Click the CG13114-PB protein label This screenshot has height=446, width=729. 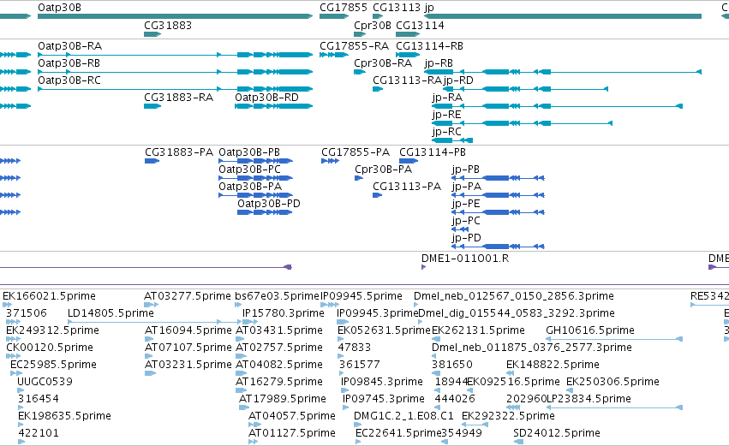[433, 152]
